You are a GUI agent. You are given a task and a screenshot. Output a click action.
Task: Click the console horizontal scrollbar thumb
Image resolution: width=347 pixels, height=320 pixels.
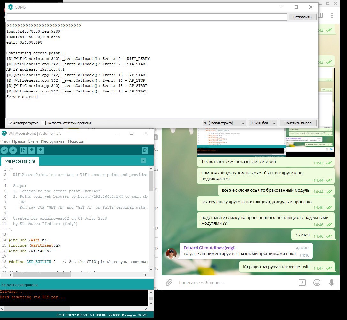click(37, 308)
